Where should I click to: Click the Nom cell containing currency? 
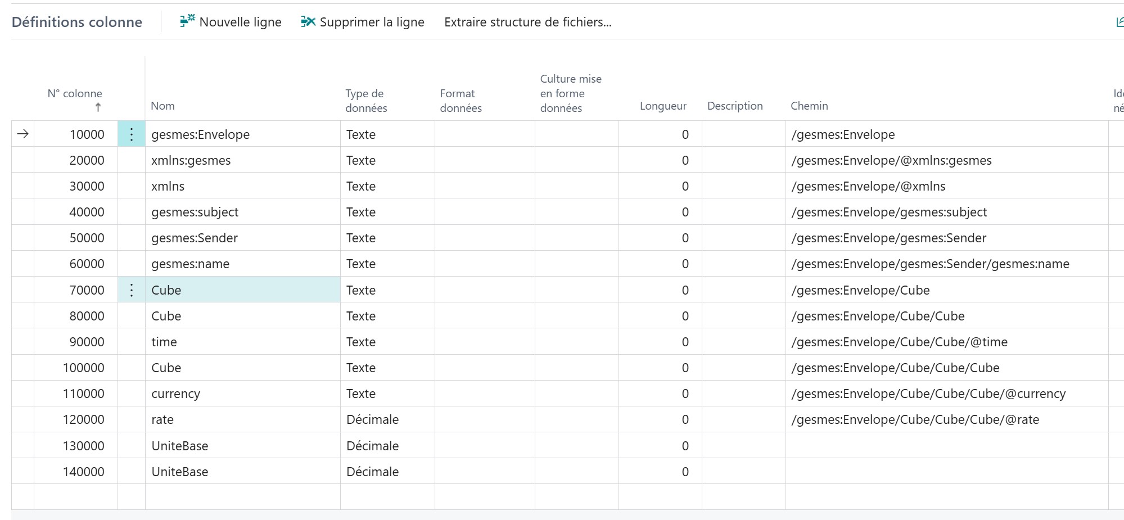[175, 394]
